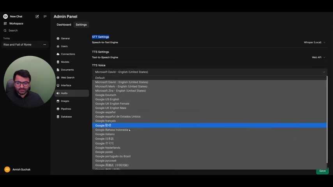
Task: Select Microsoft David voice in the list
Action: point(209,82)
